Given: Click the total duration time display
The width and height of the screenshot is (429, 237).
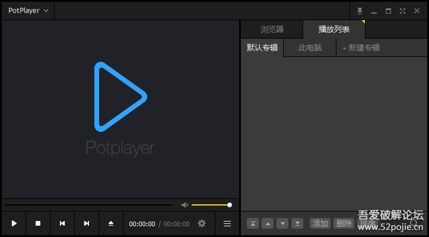Looking at the screenshot, I should (176, 224).
